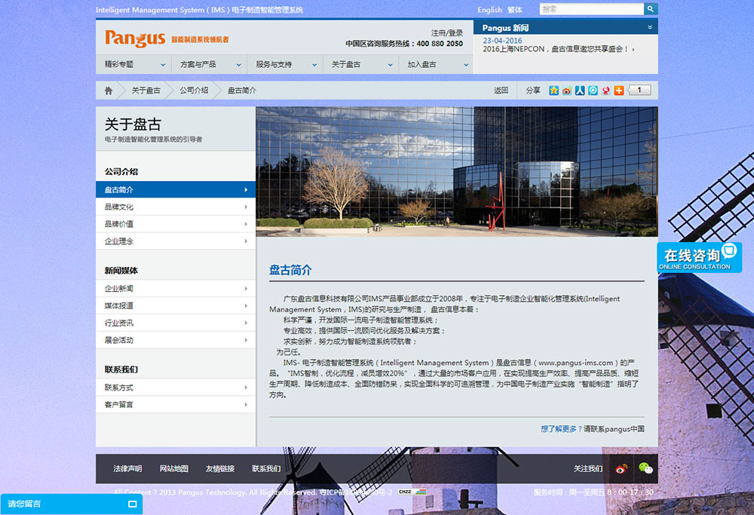
Task: Collapse the Pangus 新闻 panel chevron
Action: [x=650, y=27]
